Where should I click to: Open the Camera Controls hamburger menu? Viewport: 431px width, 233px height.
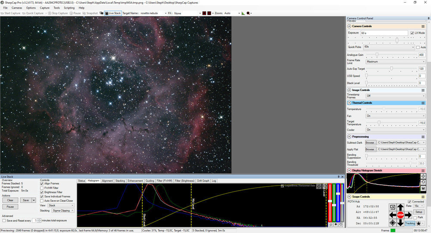(x=423, y=26)
